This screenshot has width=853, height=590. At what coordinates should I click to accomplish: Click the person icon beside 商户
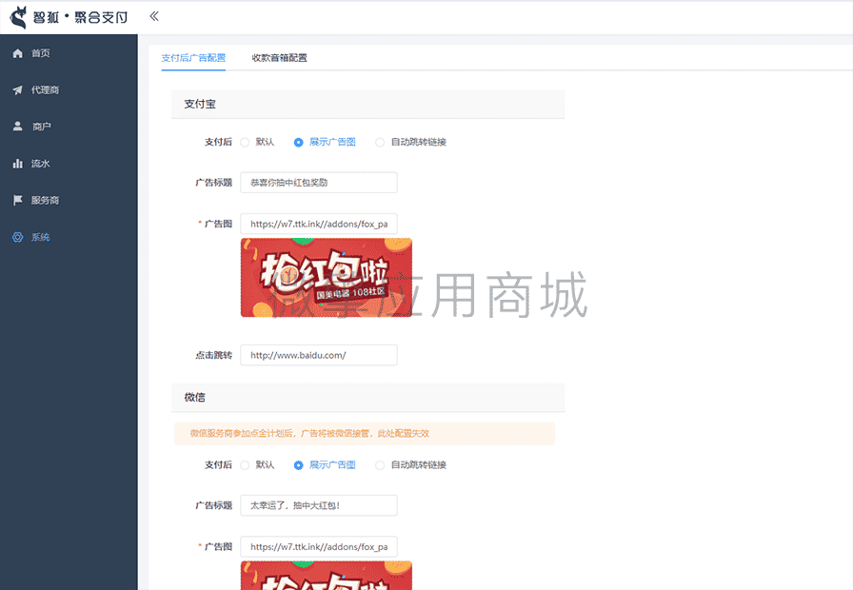(x=17, y=127)
